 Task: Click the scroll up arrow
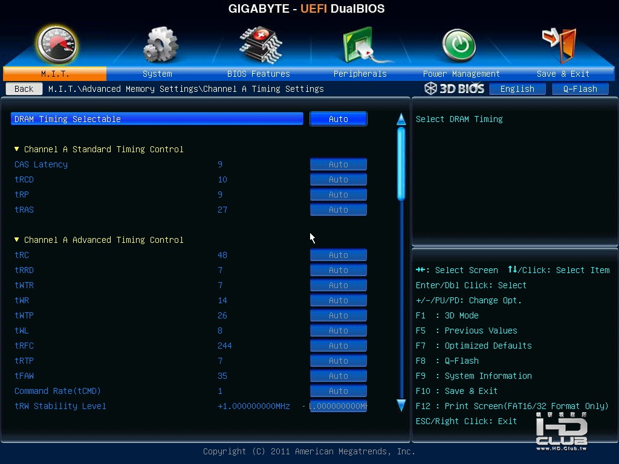click(x=401, y=119)
